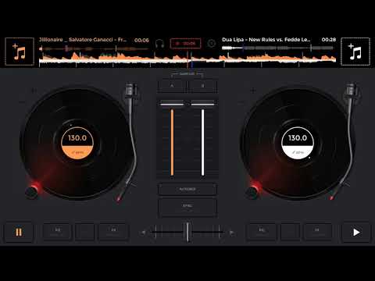Seek in the left deck overview bar

(x=95, y=48)
